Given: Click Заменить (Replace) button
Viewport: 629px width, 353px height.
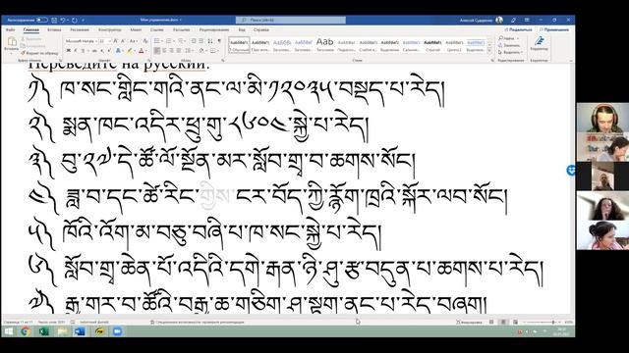Looking at the screenshot, I should 509,45.
